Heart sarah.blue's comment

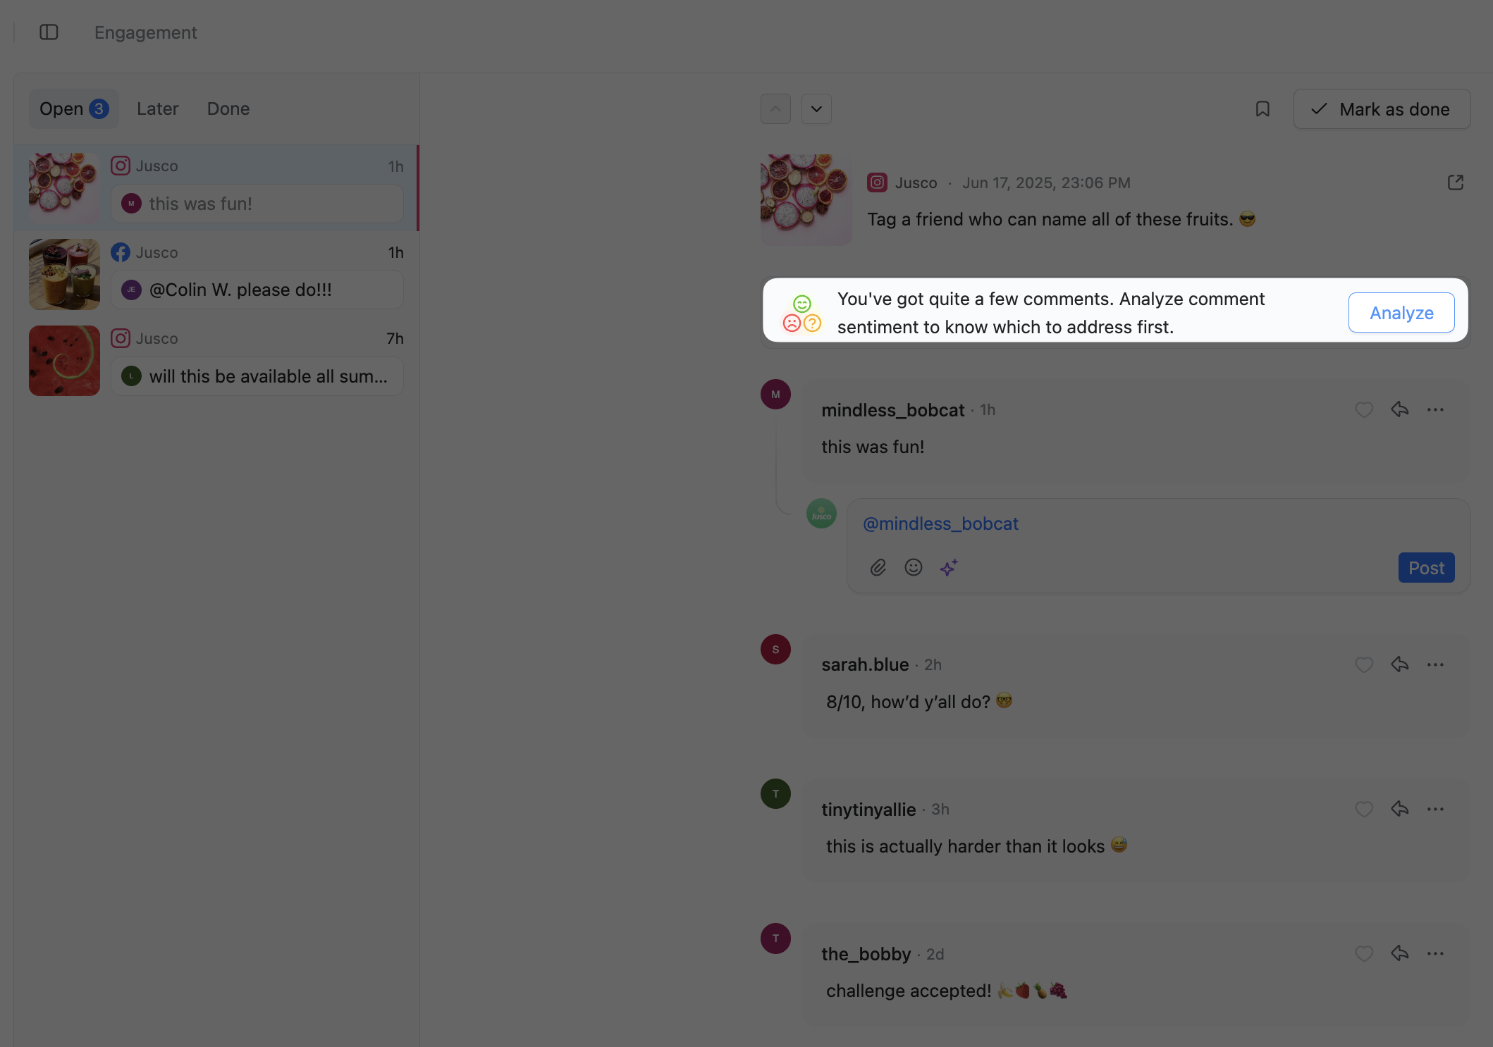(x=1364, y=664)
